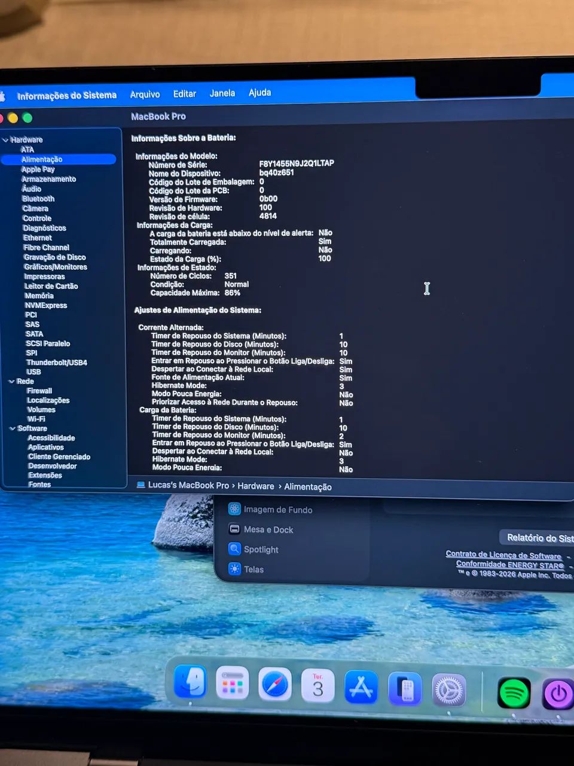Select Fibre Channel in the sidebar
This screenshot has height=766, width=574.
point(47,247)
